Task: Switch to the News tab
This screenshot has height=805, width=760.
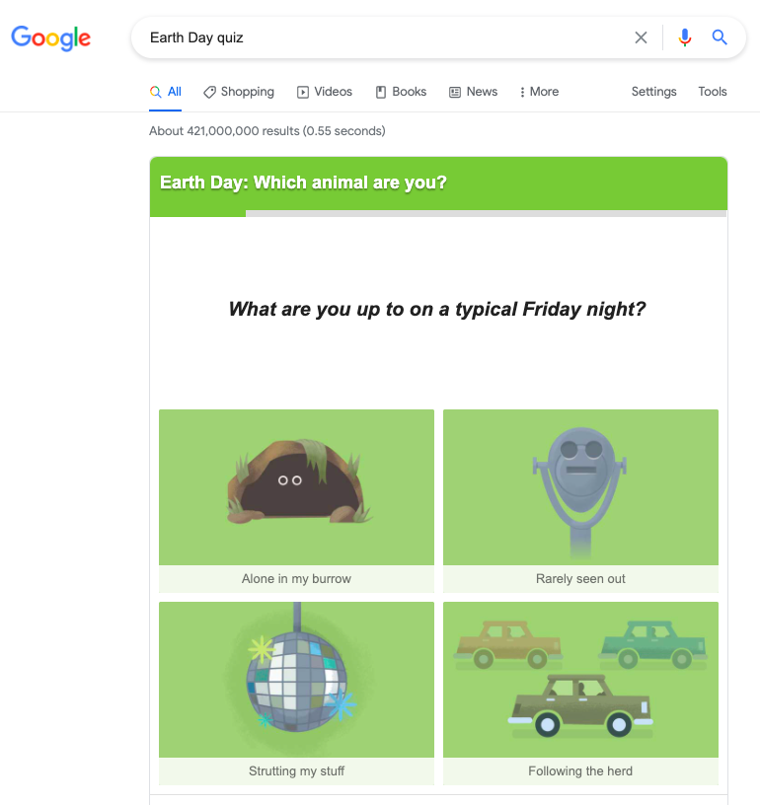Action: pyautogui.click(x=474, y=91)
